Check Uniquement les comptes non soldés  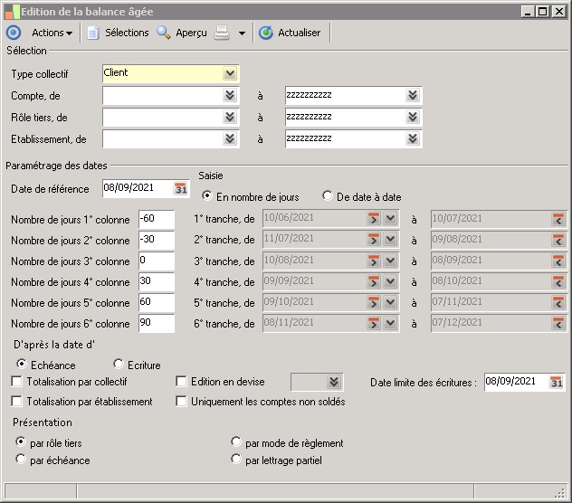[x=182, y=401]
